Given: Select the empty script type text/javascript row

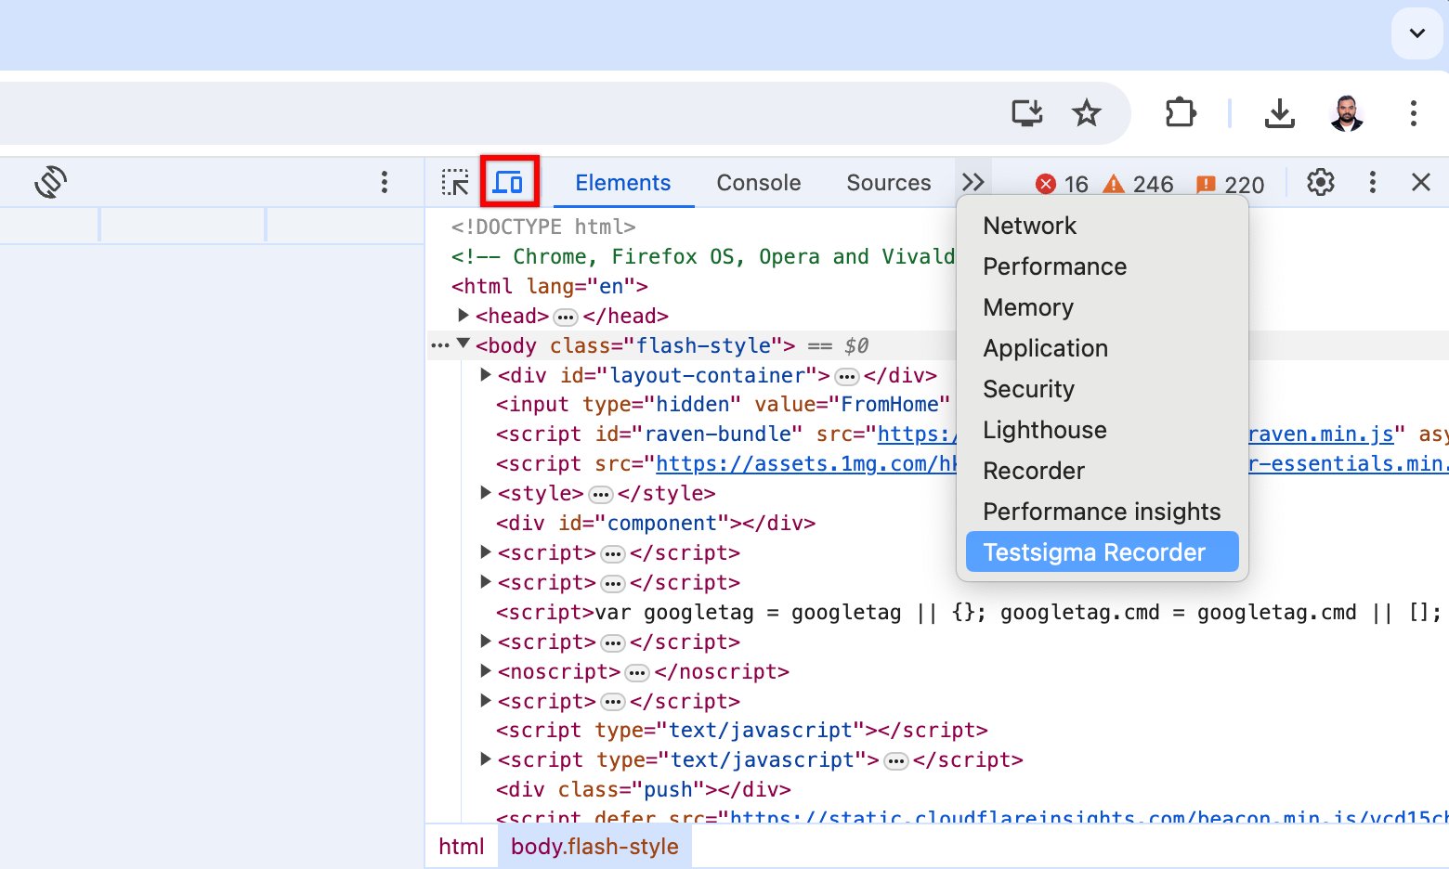Looking at the screenshot, I should pos(742,730).
